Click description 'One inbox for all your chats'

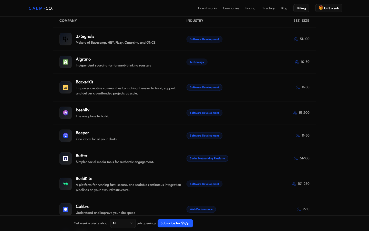(x=96, y=139)
